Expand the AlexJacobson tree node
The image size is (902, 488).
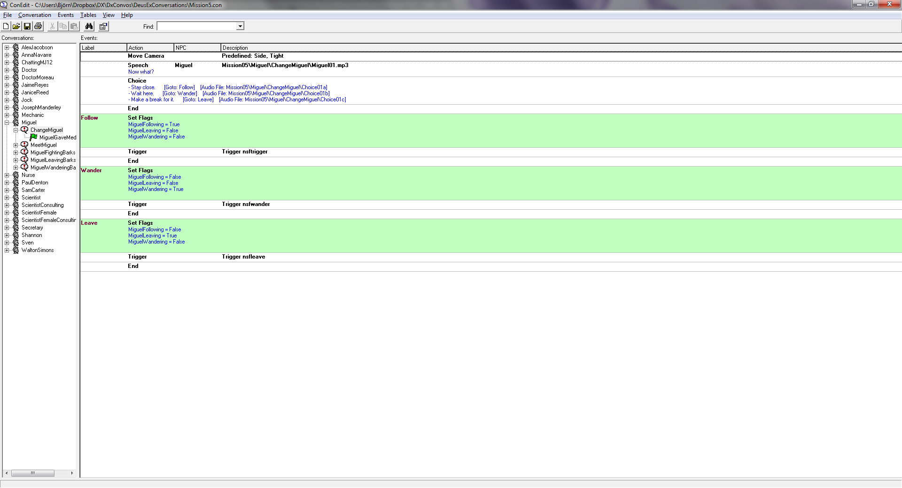[7, 47]
